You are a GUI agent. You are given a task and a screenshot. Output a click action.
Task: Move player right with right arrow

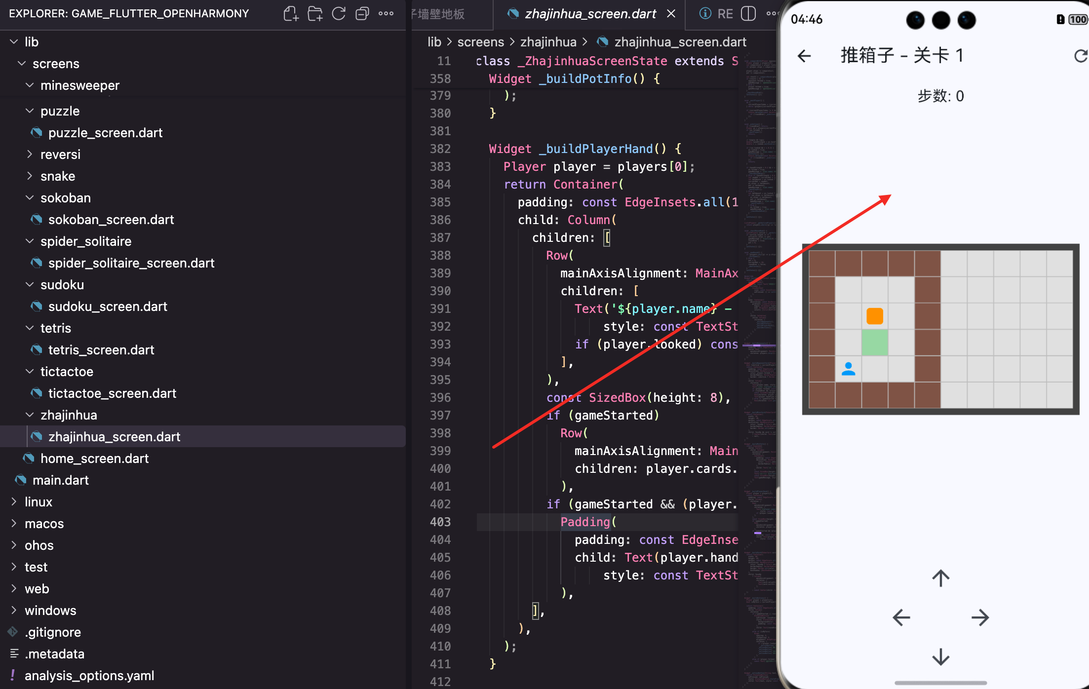pyautogui.click(x=980, y=617)
